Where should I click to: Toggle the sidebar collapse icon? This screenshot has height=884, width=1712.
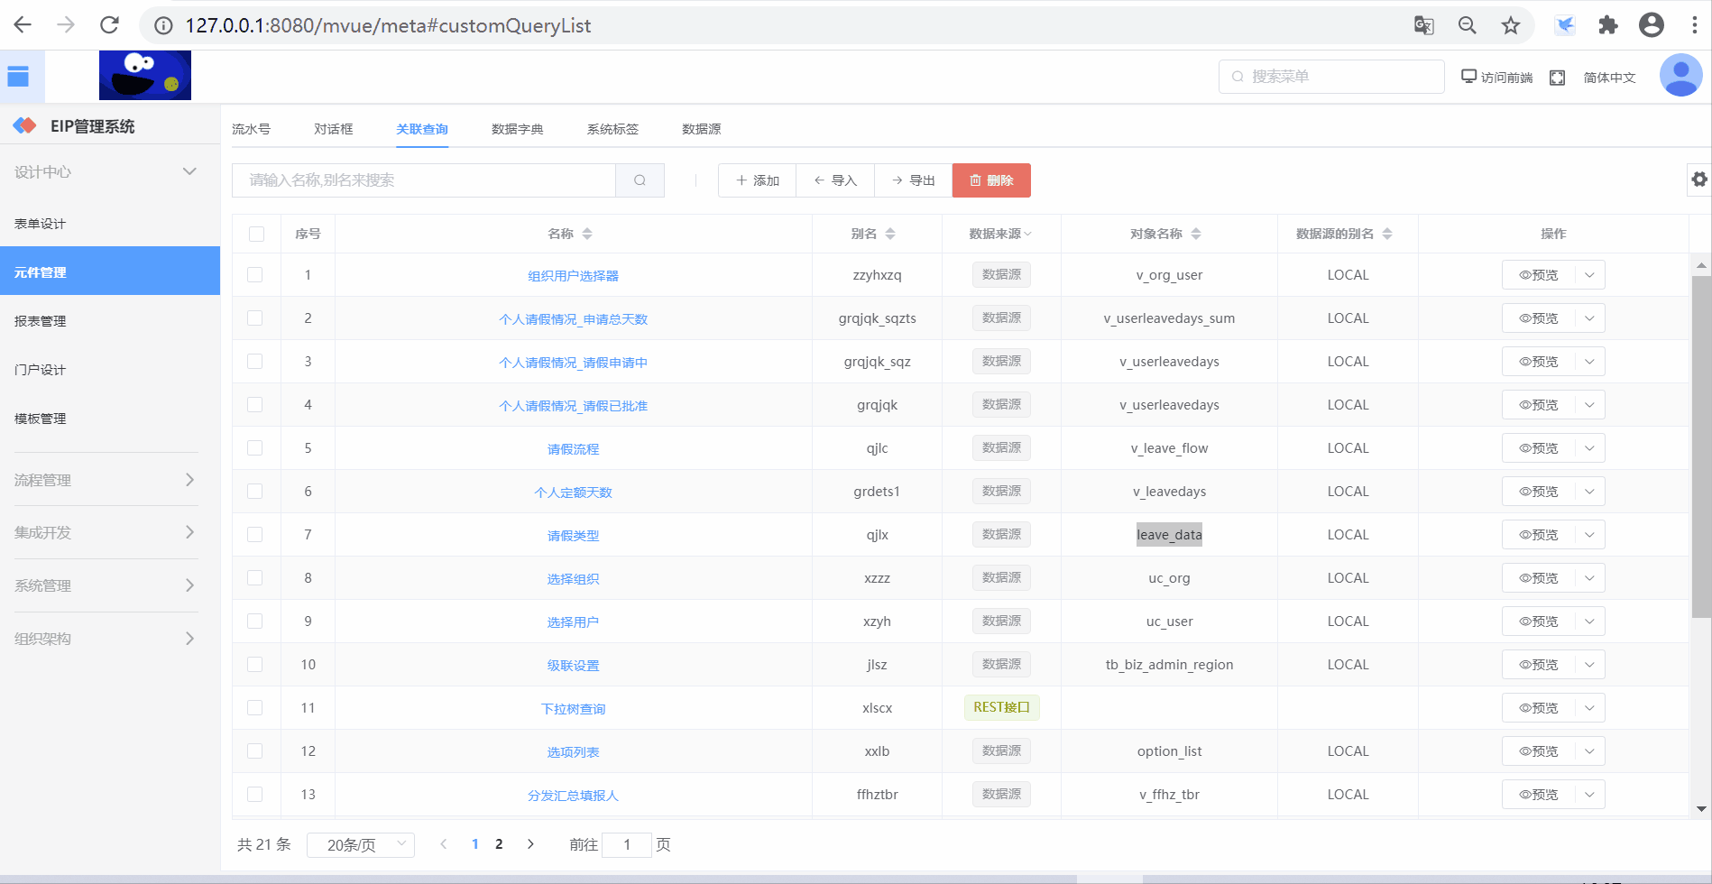point(18,77)
